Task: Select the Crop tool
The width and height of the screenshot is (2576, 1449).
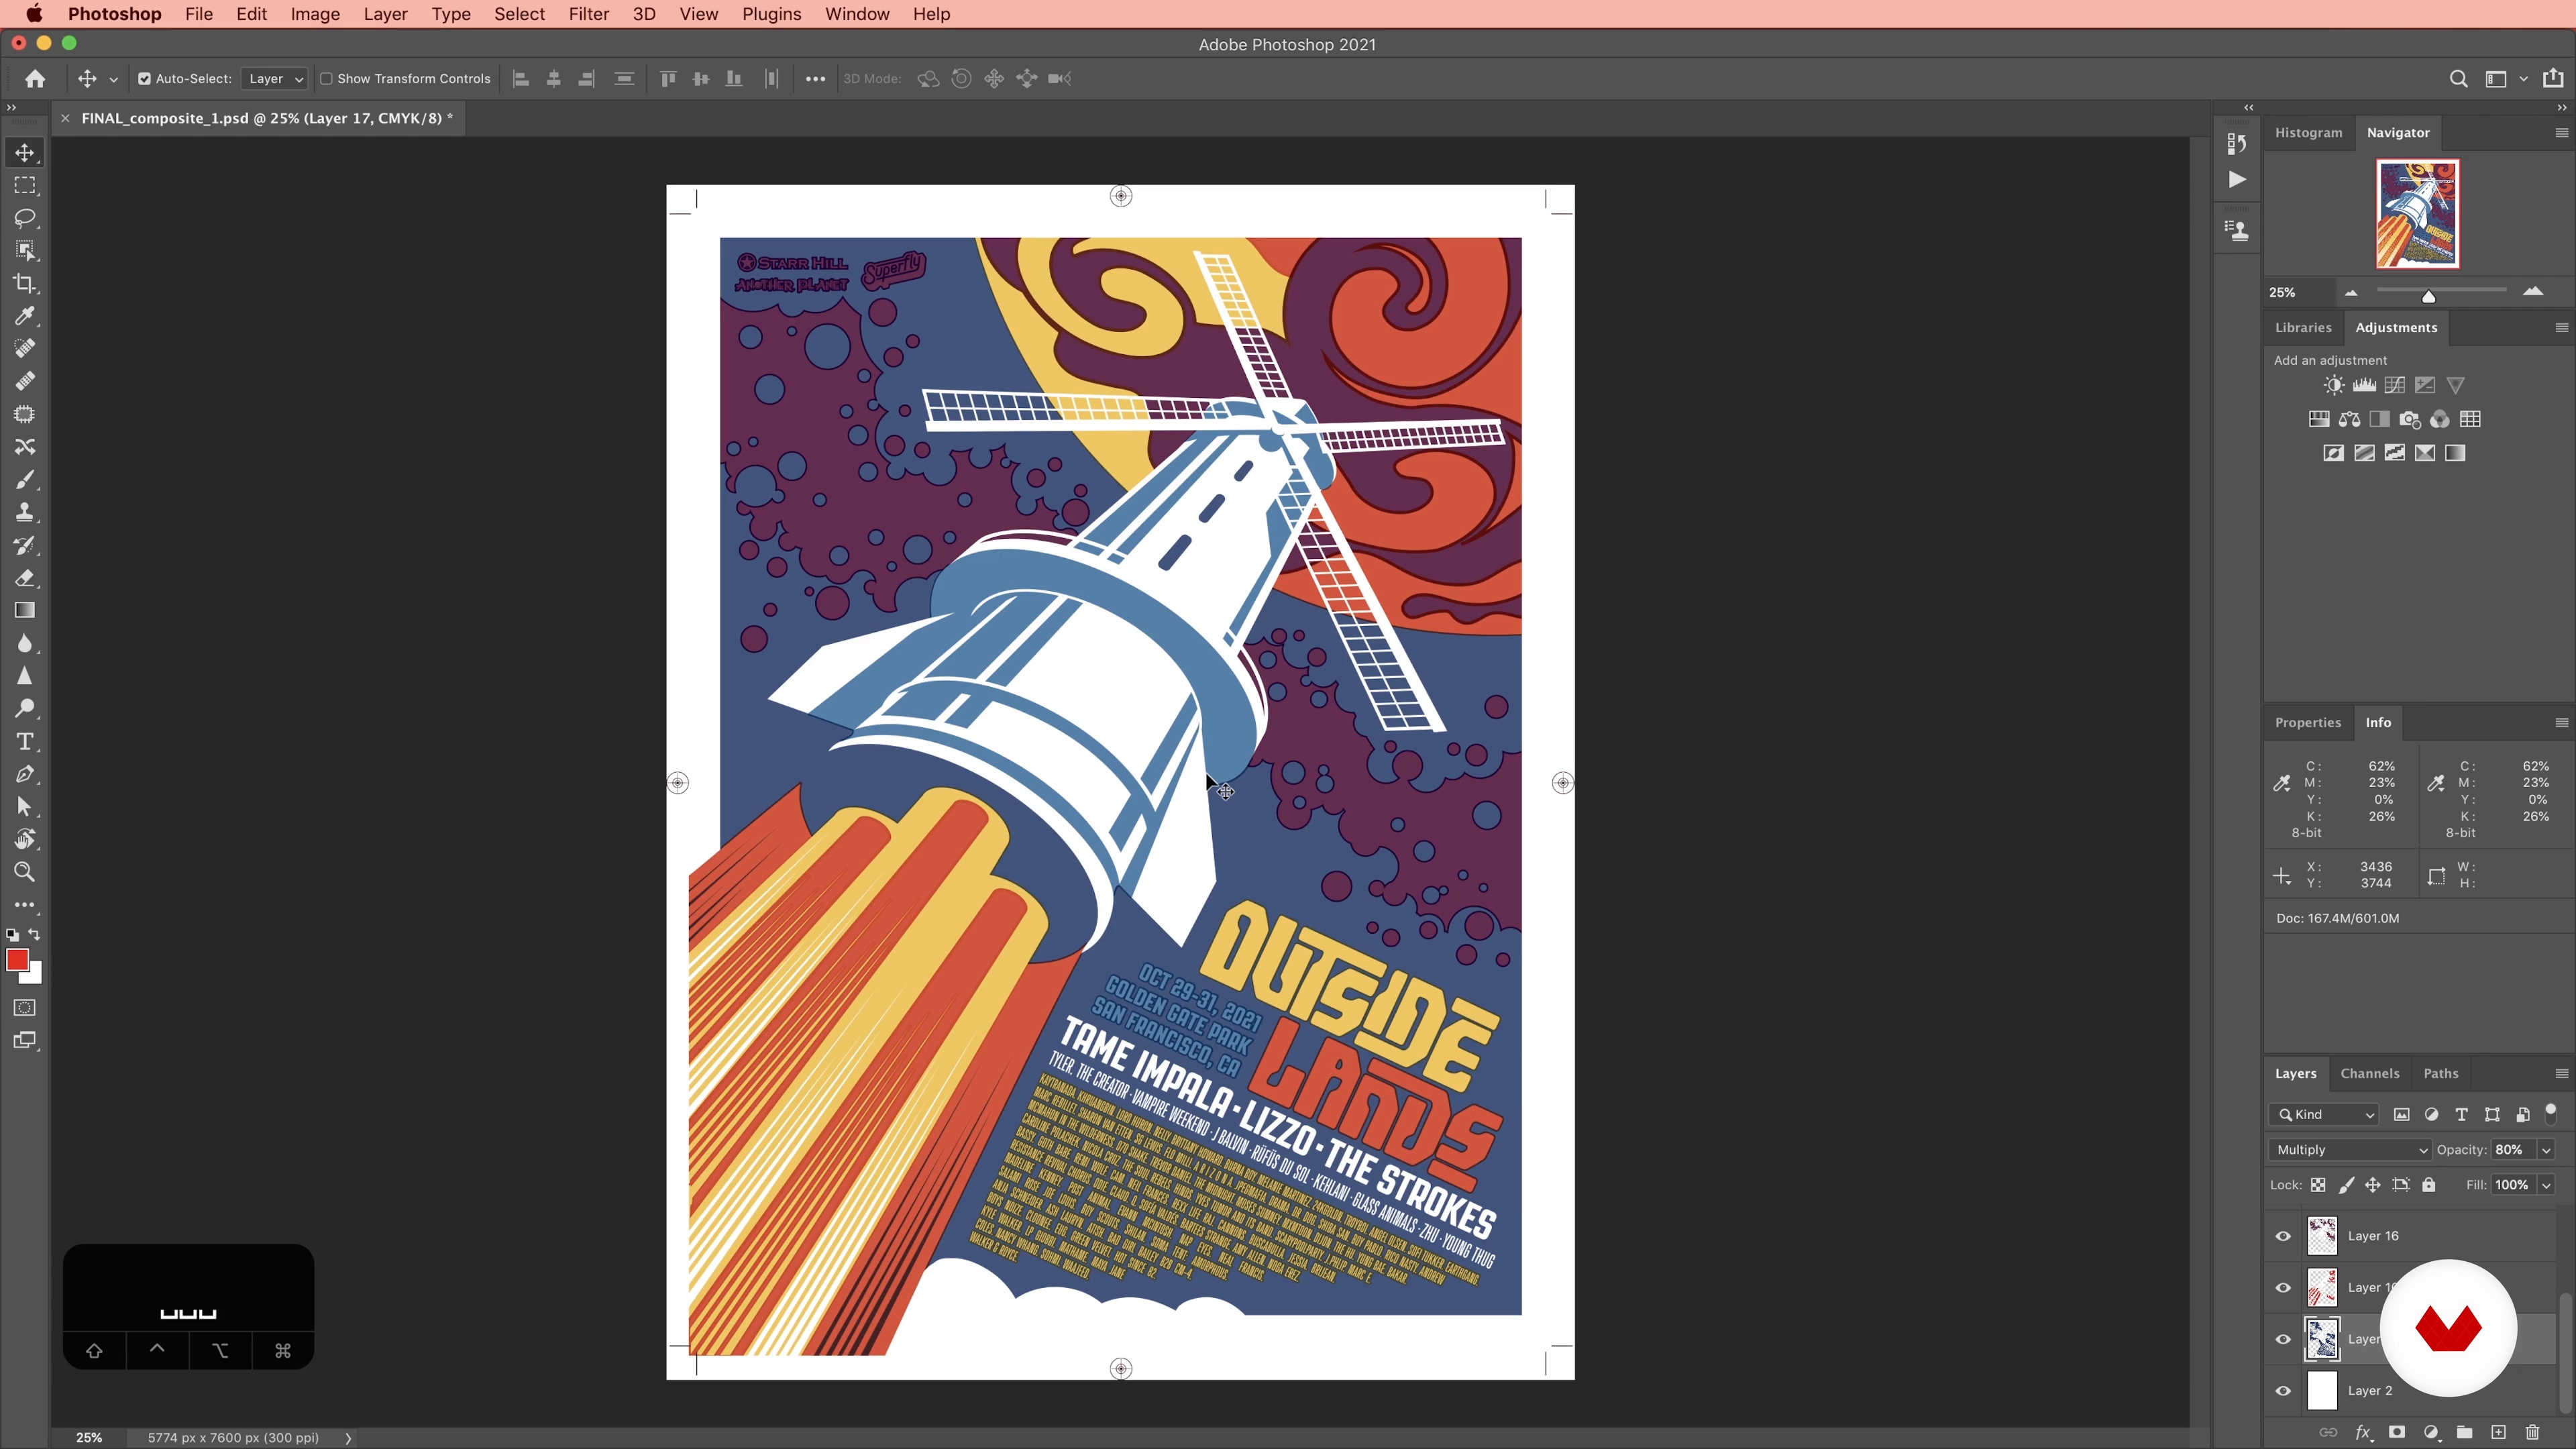Action: coord(25,284)
